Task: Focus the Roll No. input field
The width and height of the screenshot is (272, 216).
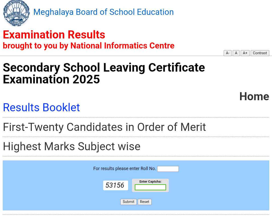Action: coord(168,169)
